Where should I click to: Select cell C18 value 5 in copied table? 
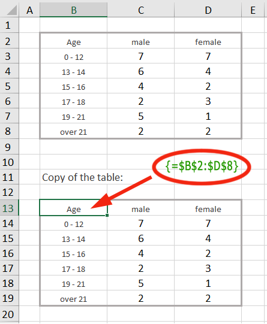coord(141,283)
